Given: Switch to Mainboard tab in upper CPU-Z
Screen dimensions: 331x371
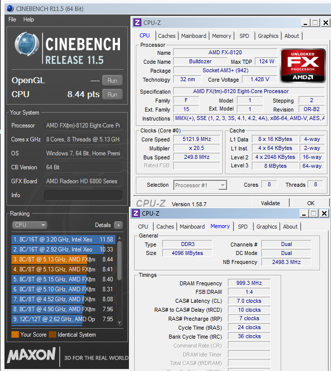Looking at the screenshot, I should coord(194,36).
